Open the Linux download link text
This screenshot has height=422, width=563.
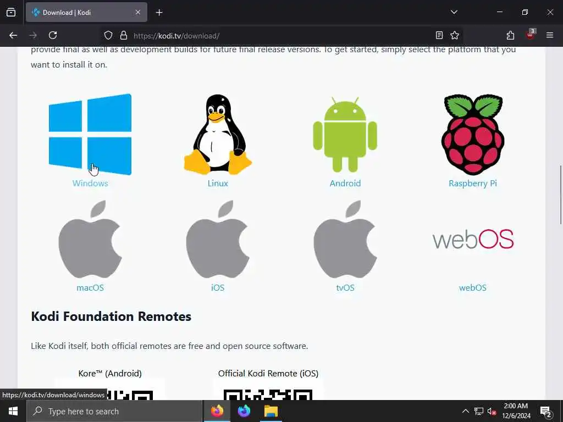pos(218,184)
